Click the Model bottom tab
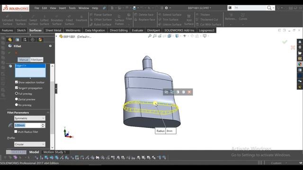303x170 pixels. [x=34, y=152]
